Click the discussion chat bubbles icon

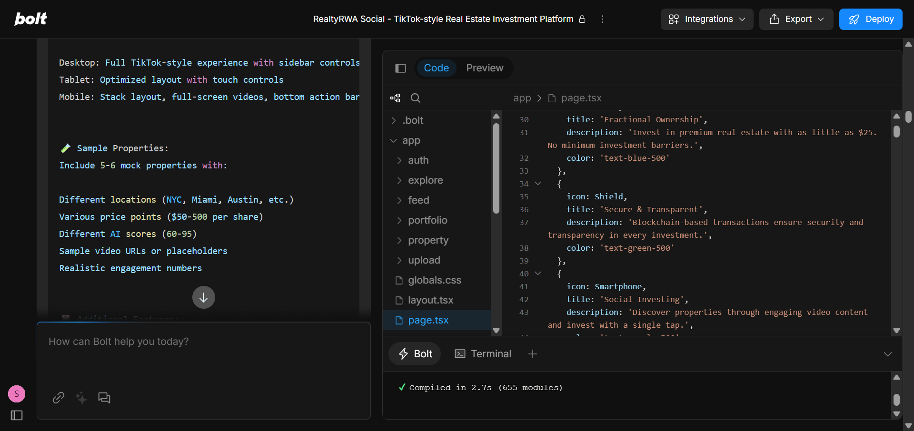point(104,398)
